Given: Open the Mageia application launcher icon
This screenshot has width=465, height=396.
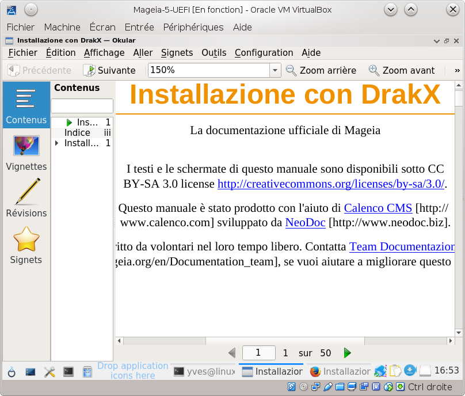Looking at the screenshot, I should (12, 372).
